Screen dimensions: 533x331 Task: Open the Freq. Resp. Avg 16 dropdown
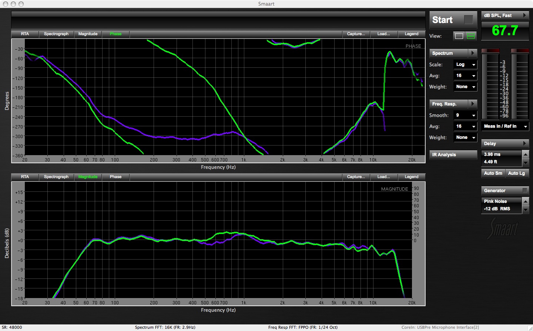tap(465, 126)
